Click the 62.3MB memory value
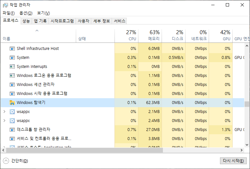This screenshot has height=169, width=250. [x=153, y=103]
